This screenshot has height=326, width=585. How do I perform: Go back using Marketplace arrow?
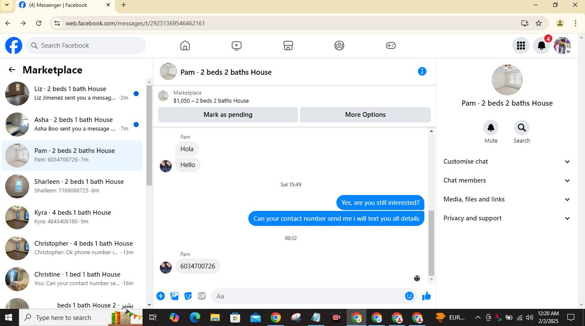click(12, 70)
